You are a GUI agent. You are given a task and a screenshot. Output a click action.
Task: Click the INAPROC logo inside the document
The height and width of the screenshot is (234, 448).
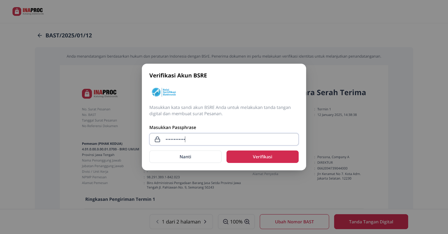pos(100,94)
